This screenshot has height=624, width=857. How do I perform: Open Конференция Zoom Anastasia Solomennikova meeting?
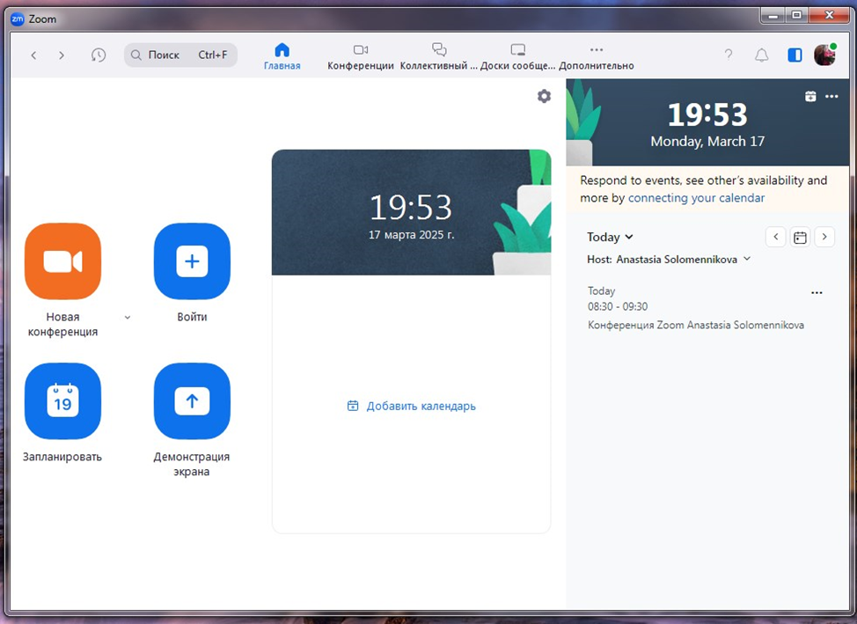696,325
